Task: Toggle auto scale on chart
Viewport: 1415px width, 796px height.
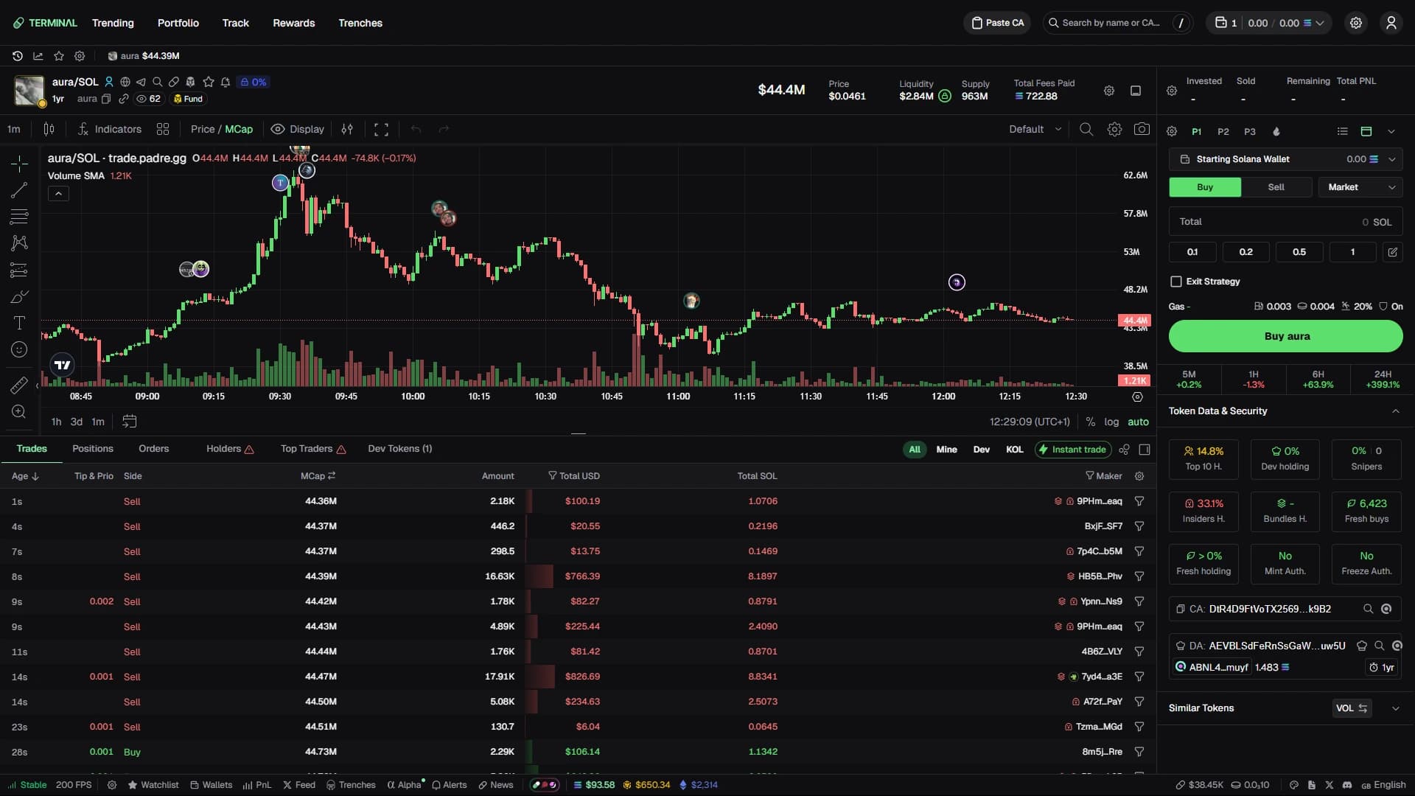Action: pyautogui.click(x=1138, y=422)
